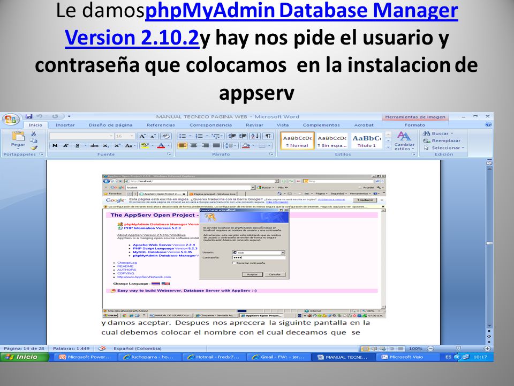514x386 pixels.
Task: Customize Quick Access toolbar dropdown
Action: [69, 116]
